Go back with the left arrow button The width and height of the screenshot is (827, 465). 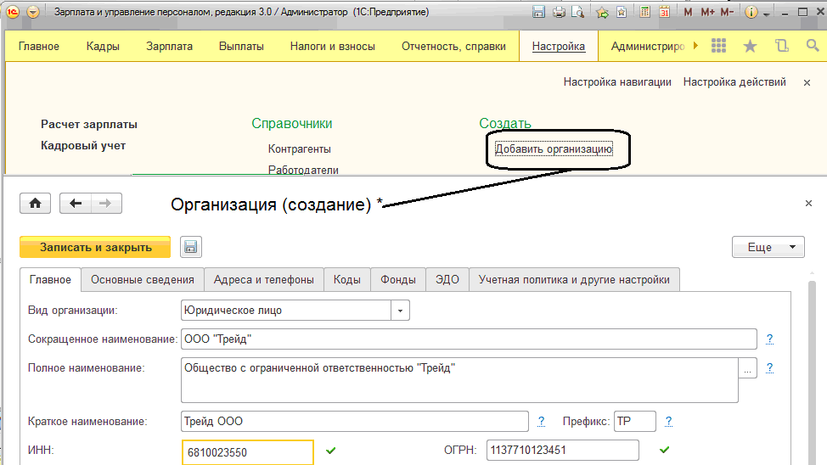click(76, 204)
